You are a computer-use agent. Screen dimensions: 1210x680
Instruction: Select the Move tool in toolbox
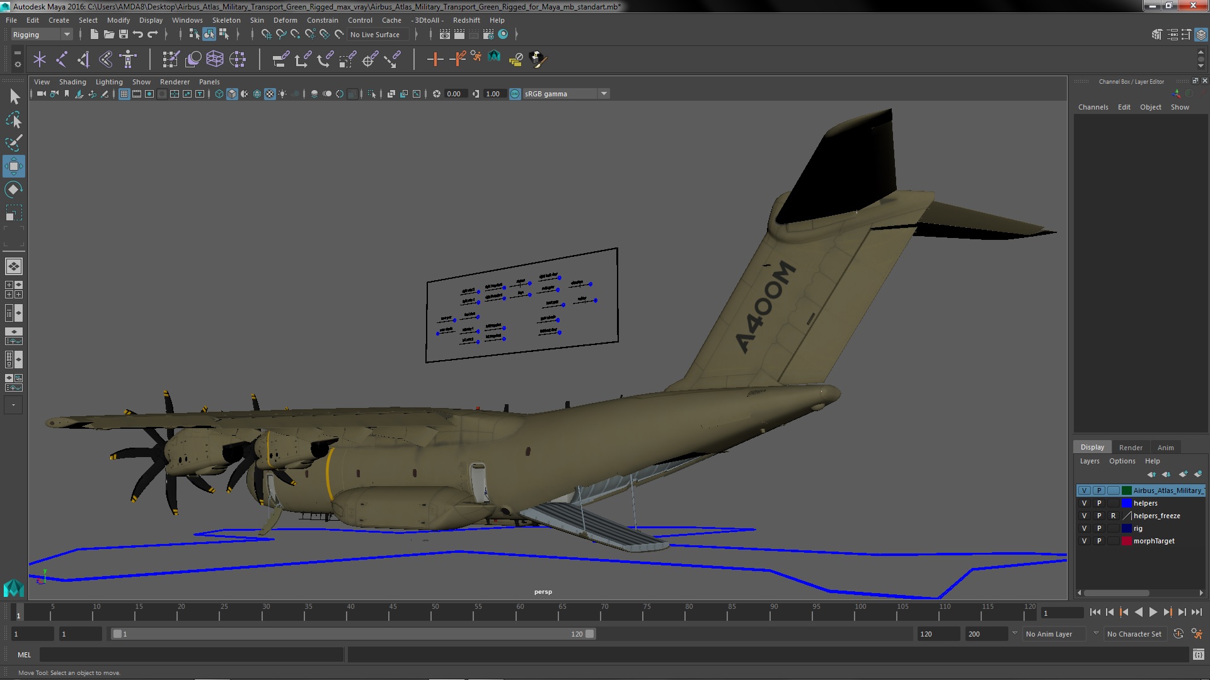click(x=13, y=167)
